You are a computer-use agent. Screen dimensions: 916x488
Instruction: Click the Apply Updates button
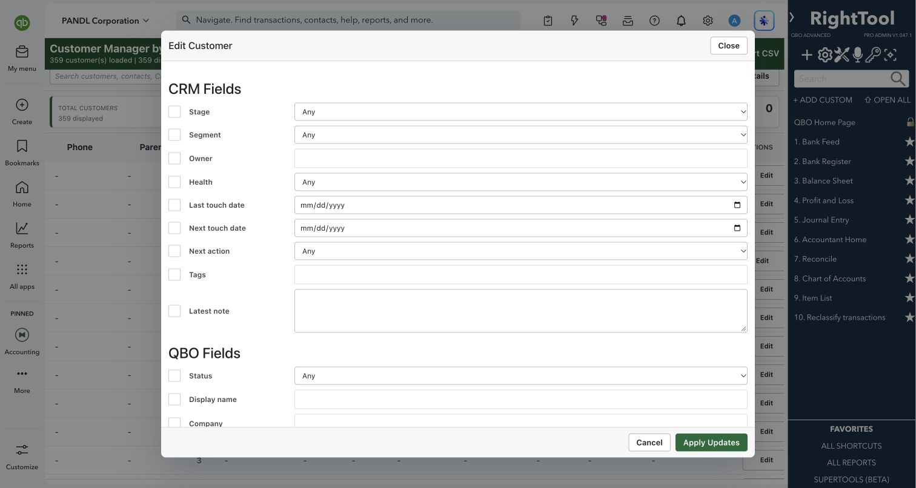pos(711,443)
